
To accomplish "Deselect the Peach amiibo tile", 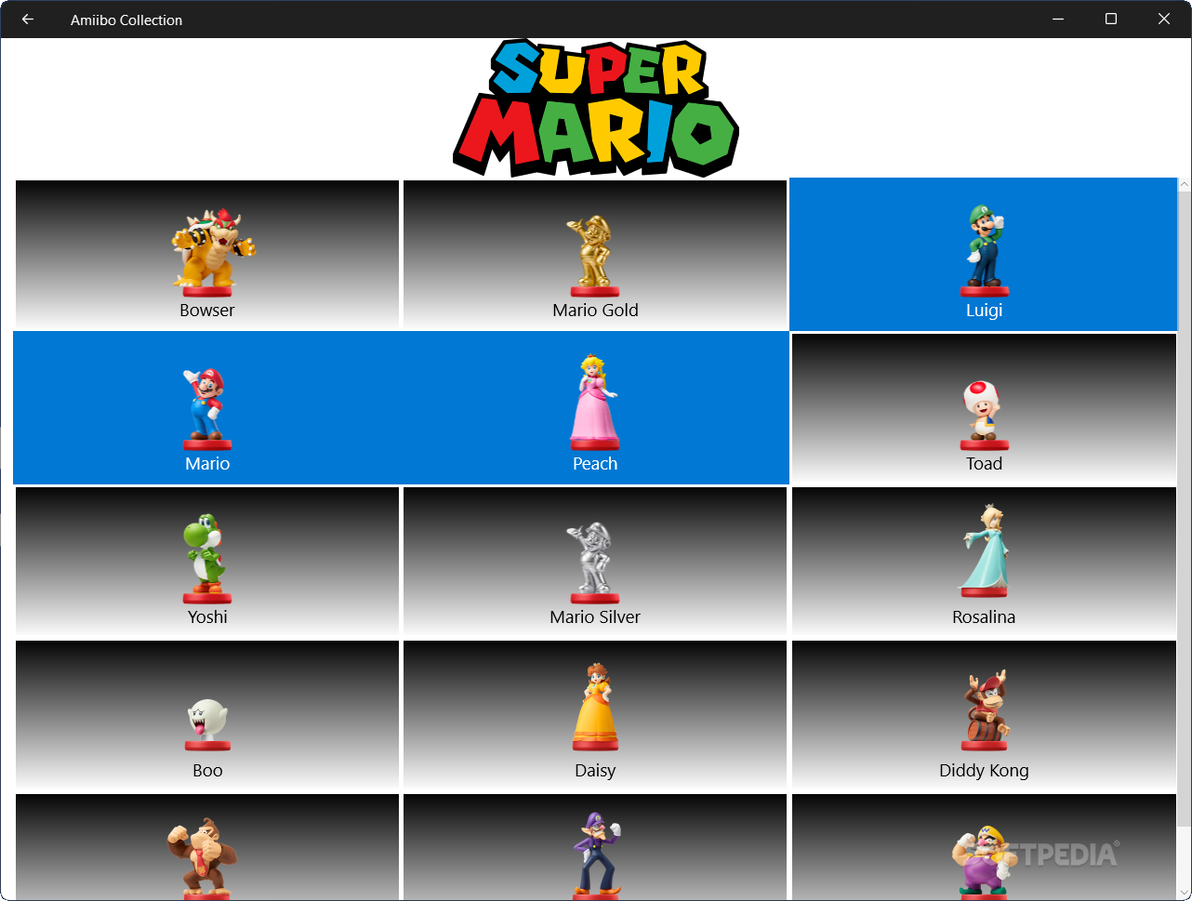I will pos(595,407).
